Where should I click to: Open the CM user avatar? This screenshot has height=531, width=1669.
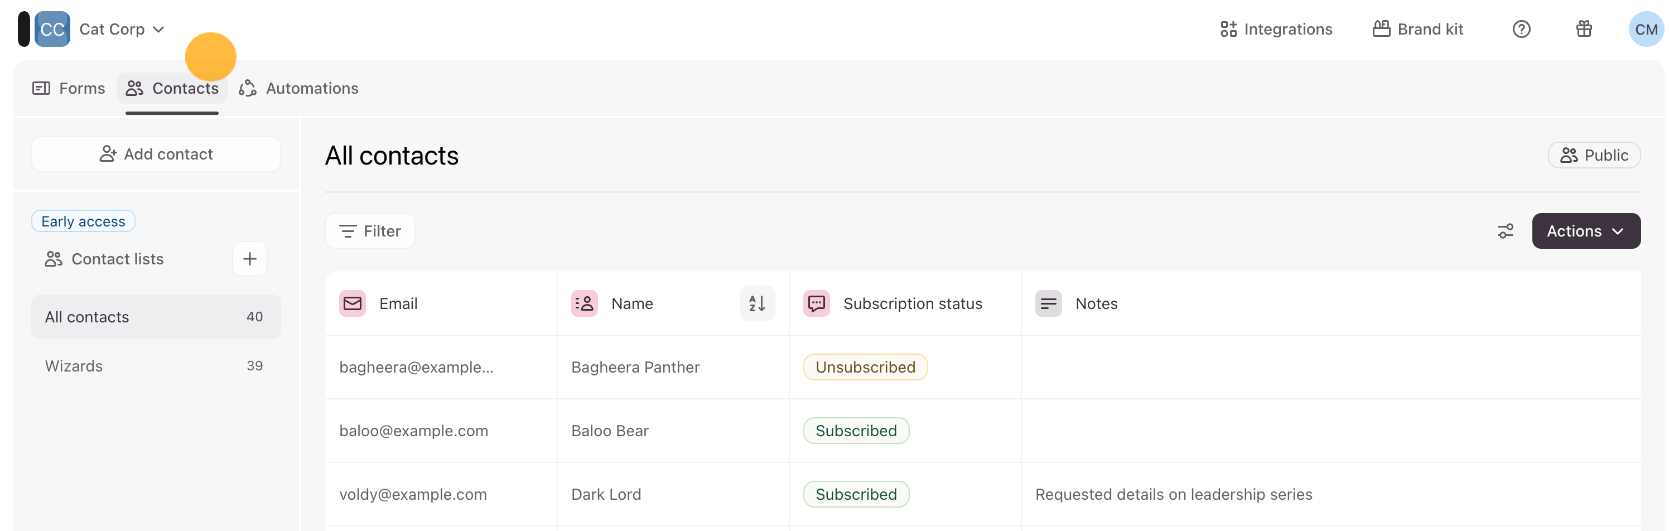click(1645, 29)
